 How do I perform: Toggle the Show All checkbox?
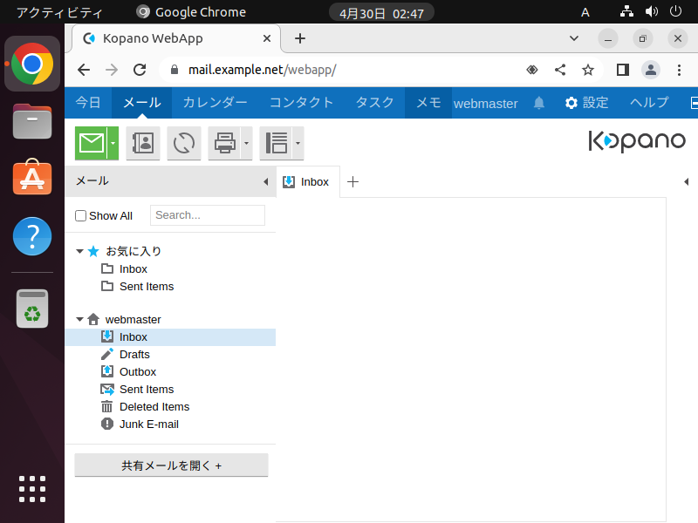80,215
